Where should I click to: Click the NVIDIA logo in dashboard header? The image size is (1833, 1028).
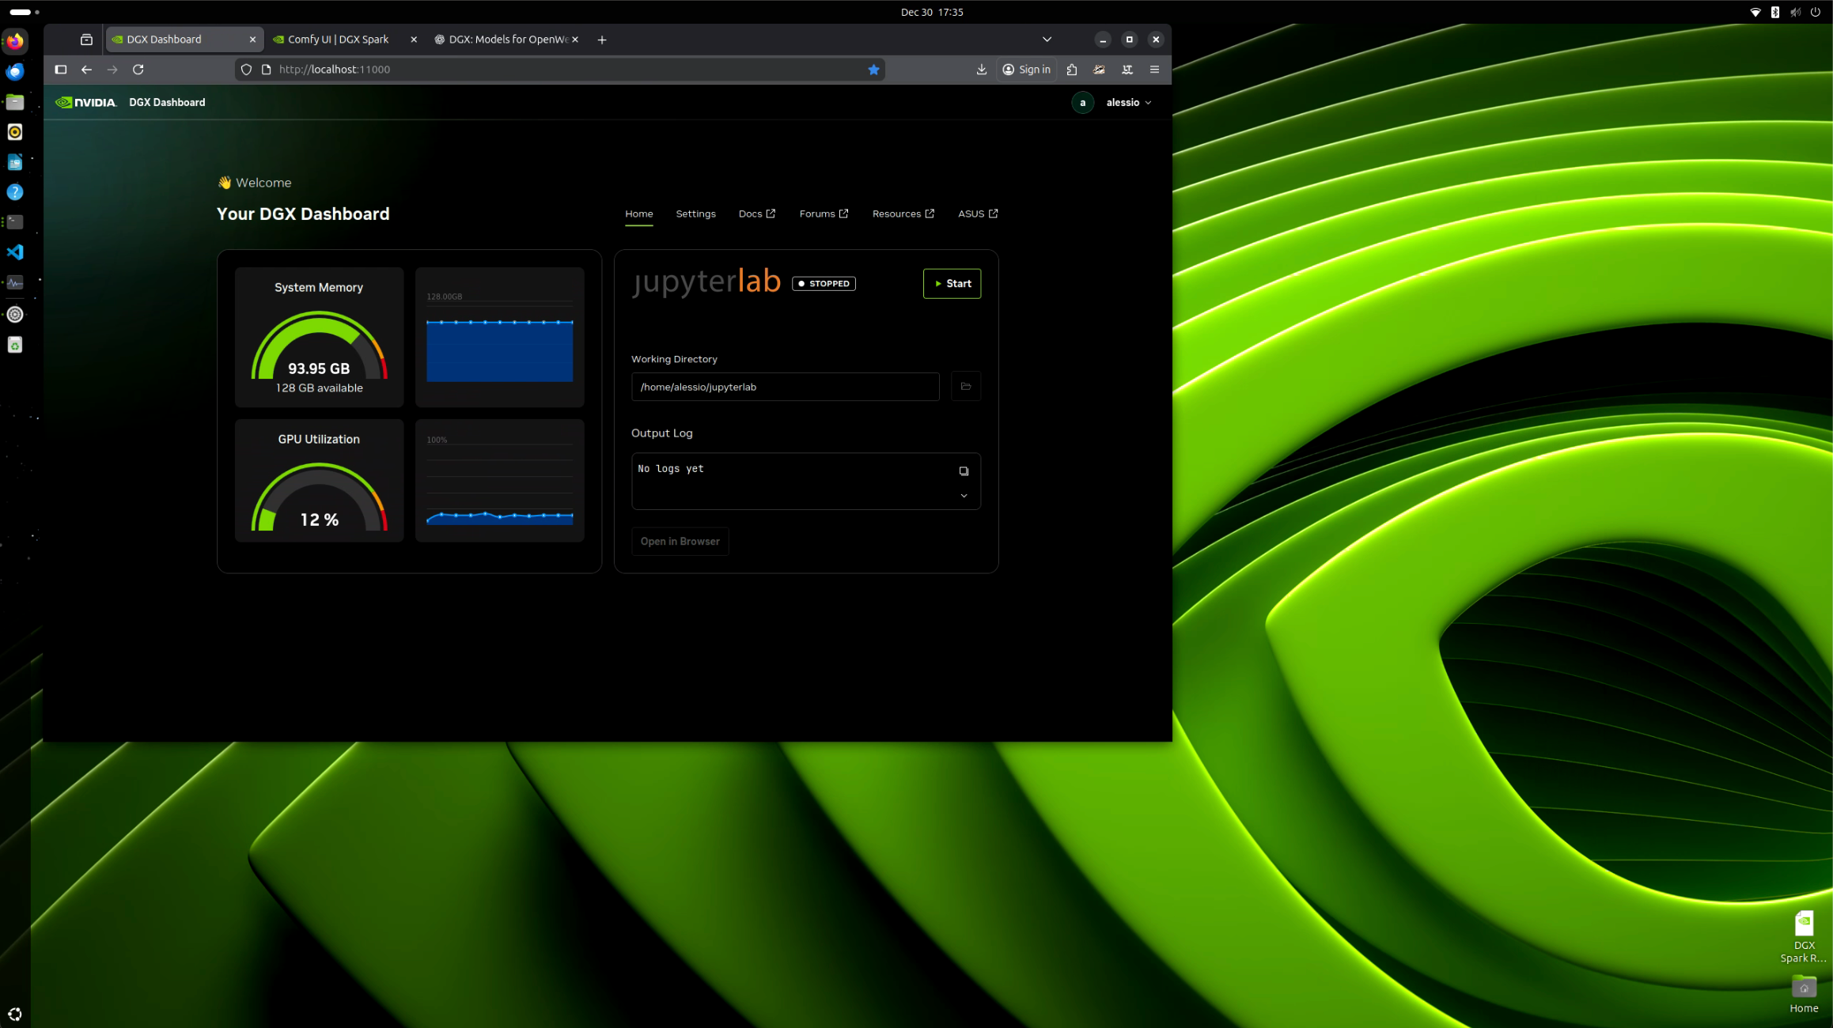point(86,102)
